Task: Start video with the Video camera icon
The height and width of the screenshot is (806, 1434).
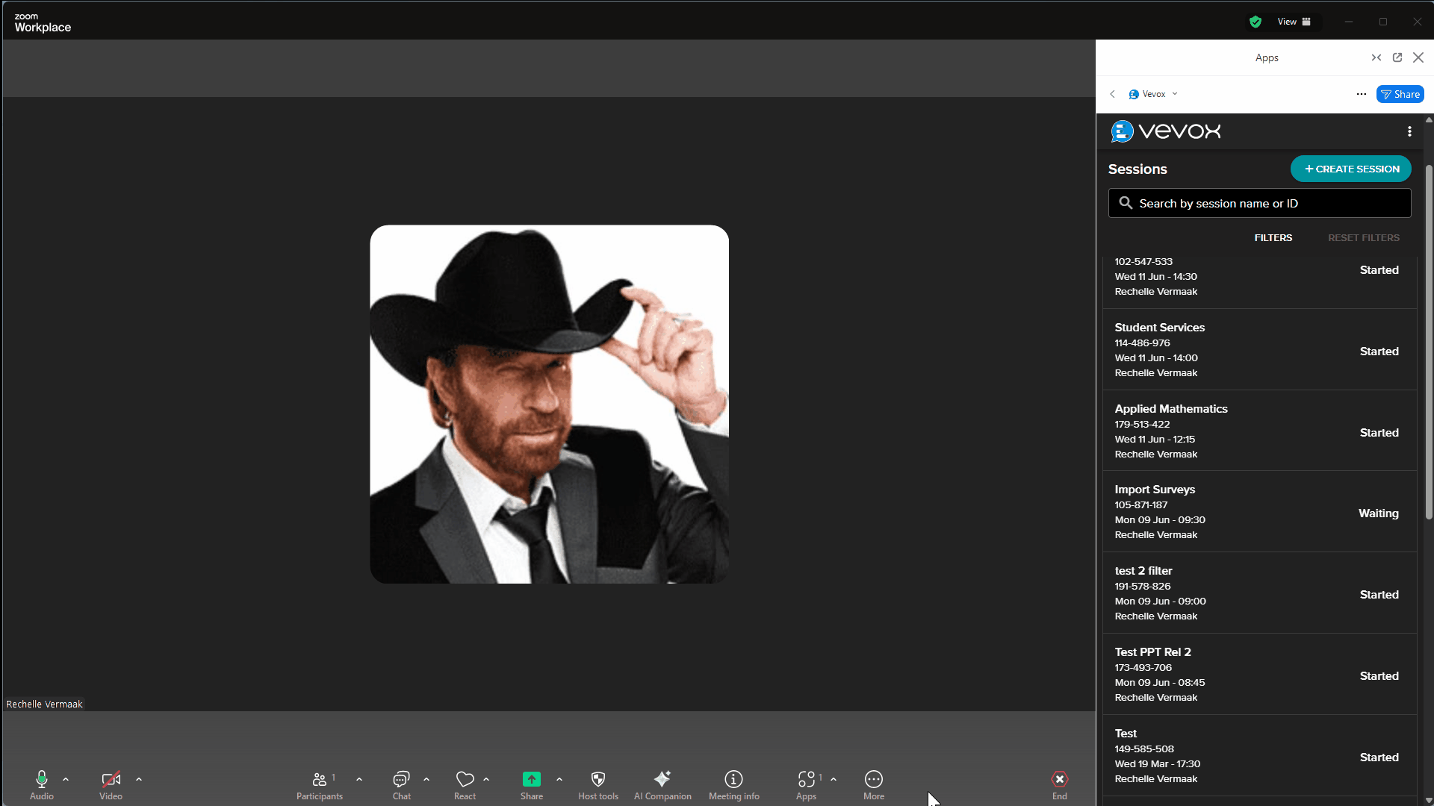Action: (x=111, y=779)
